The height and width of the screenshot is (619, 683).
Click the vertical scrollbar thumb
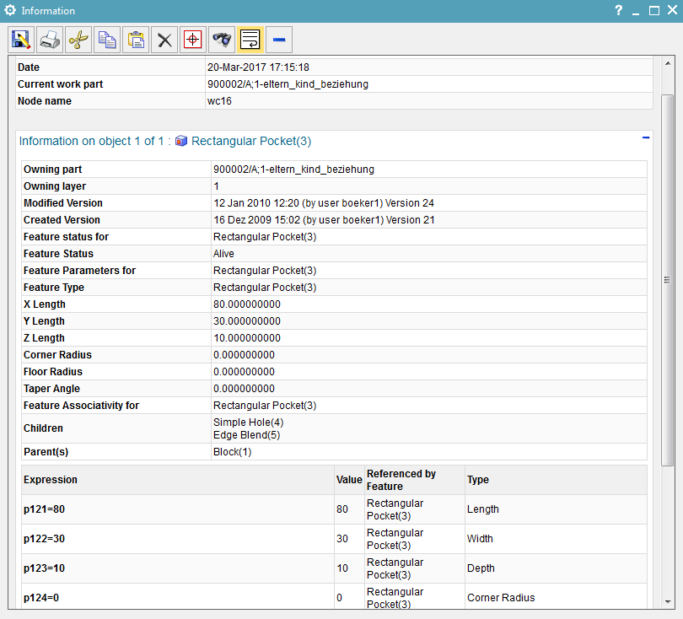click(x=668, y=280)
